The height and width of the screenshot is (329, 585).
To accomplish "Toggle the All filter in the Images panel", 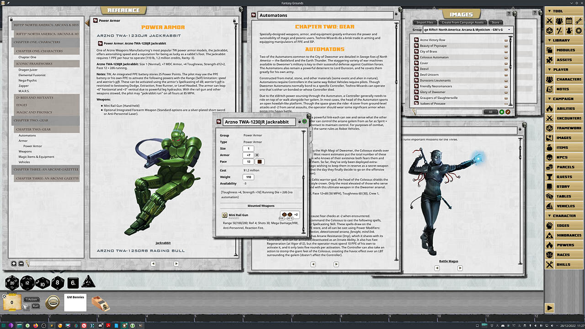I will [x=491, y=111].
